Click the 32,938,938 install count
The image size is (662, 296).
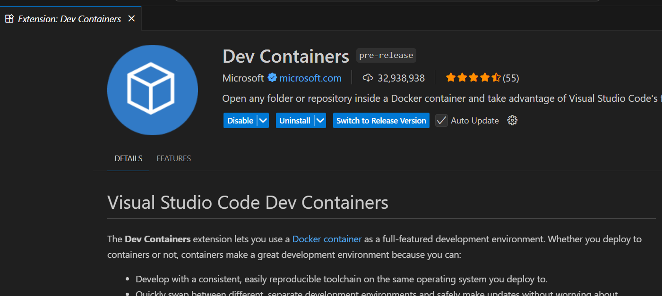(401, 78)
